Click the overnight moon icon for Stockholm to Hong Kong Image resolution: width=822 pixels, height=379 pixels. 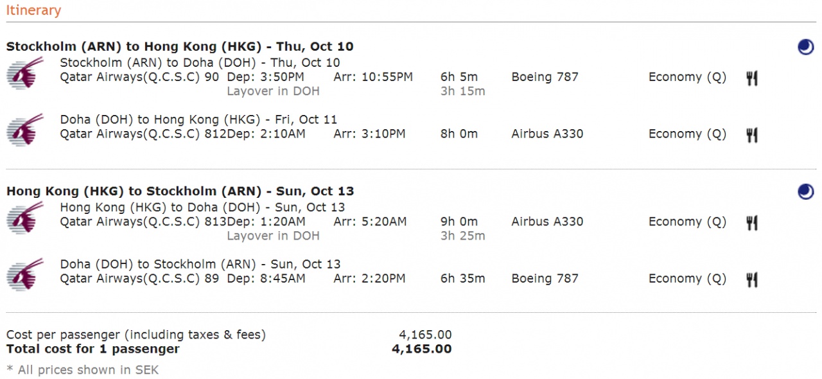(x=806, y=47)
